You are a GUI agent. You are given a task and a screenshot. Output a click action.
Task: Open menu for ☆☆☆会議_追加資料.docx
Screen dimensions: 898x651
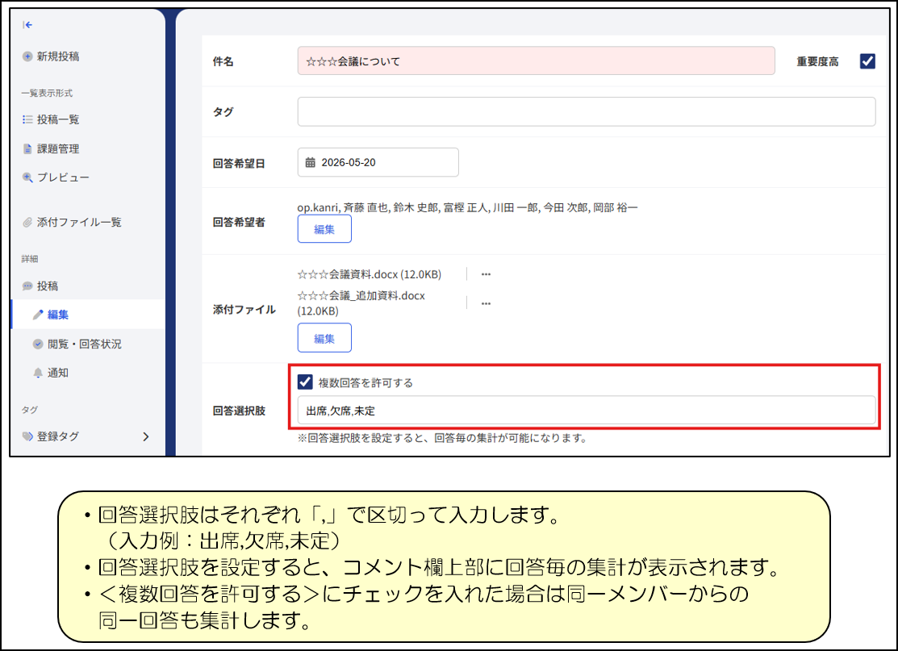tap(486, 303)
